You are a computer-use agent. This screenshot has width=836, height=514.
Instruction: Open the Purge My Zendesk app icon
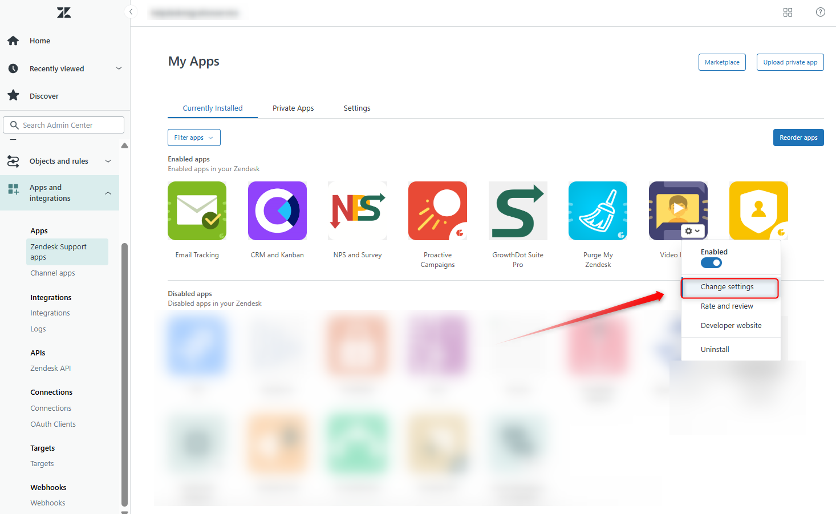tap(598, 211)
